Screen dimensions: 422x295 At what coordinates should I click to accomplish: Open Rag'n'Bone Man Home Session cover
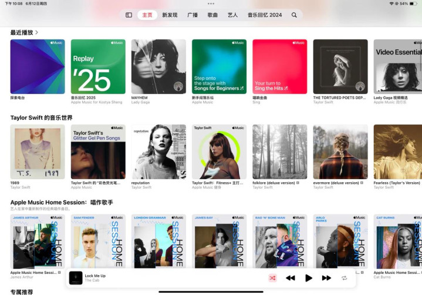[279, 242]
